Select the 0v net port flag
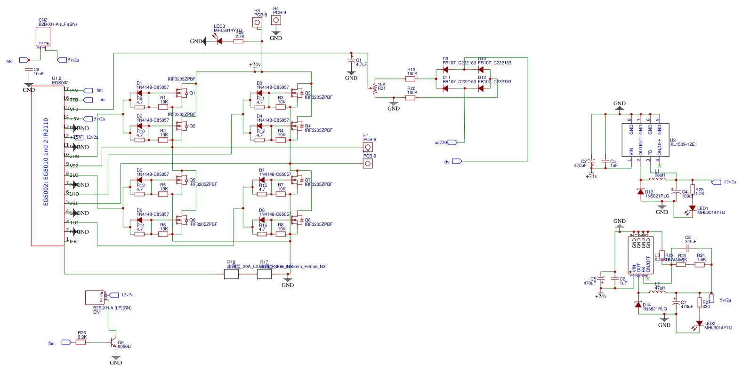Image resolution: width=742 pixels, height=371 pixels. point(457,161)
